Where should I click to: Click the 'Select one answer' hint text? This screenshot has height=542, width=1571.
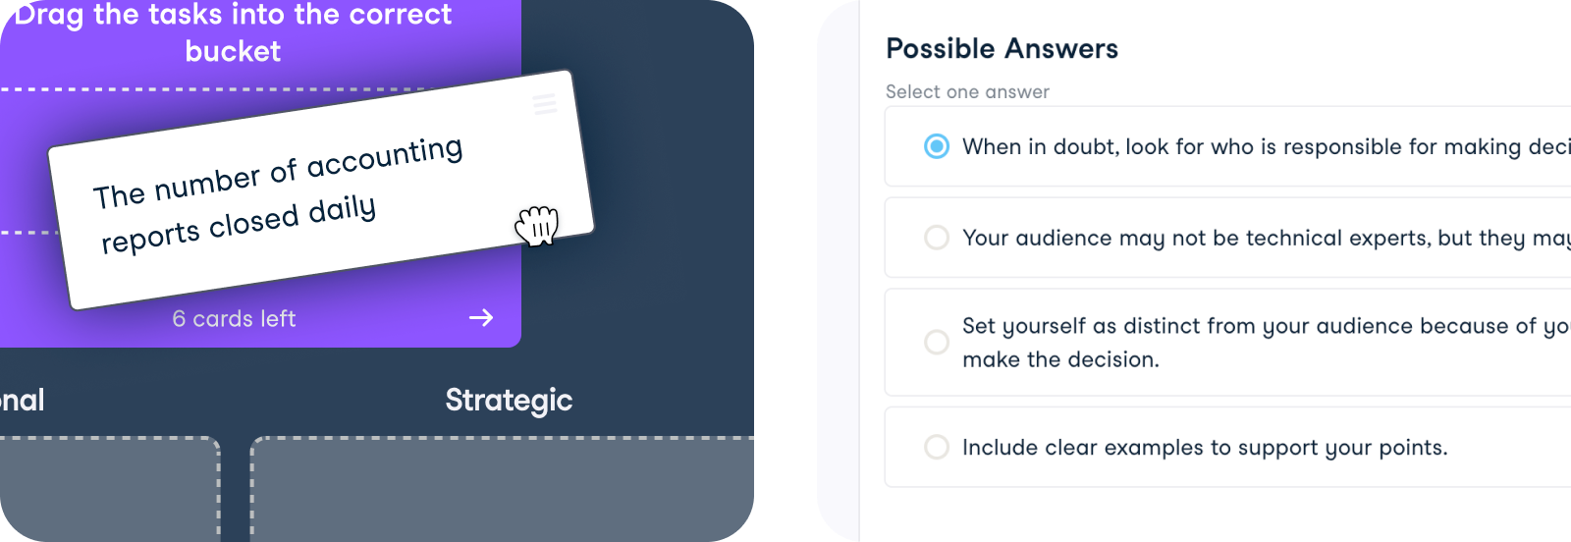(x=967, y=91)
